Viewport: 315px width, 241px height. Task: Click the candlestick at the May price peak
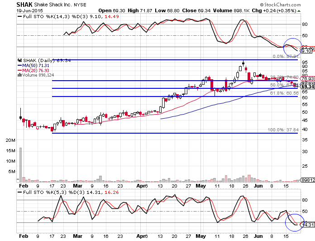(243, 63)
